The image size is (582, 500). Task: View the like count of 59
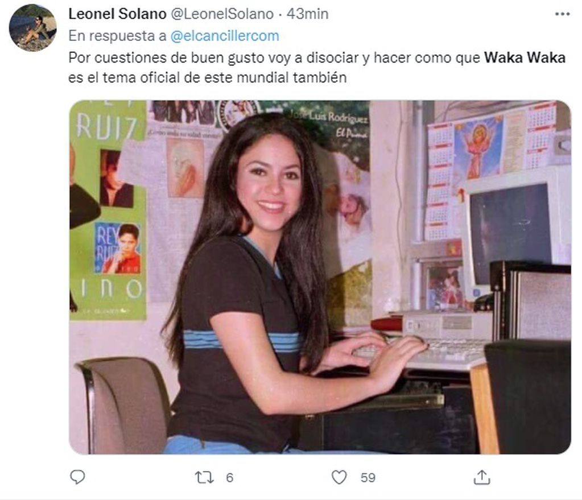click(368, 478)
